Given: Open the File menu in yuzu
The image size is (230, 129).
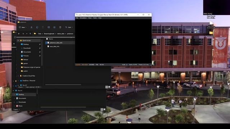Looking at the screenshot, I should coord(77,18).
